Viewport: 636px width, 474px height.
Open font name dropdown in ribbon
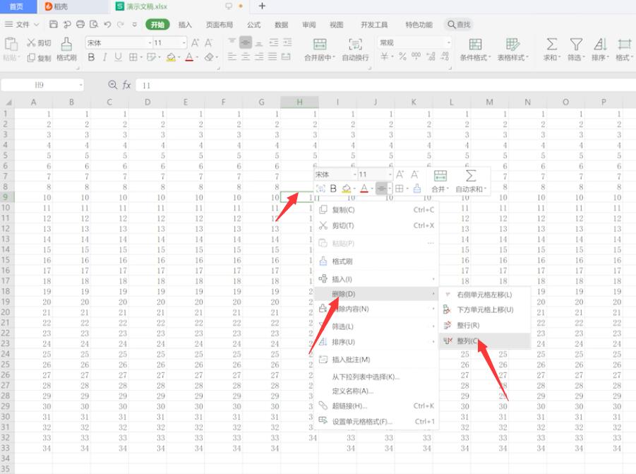pos(150,42)
